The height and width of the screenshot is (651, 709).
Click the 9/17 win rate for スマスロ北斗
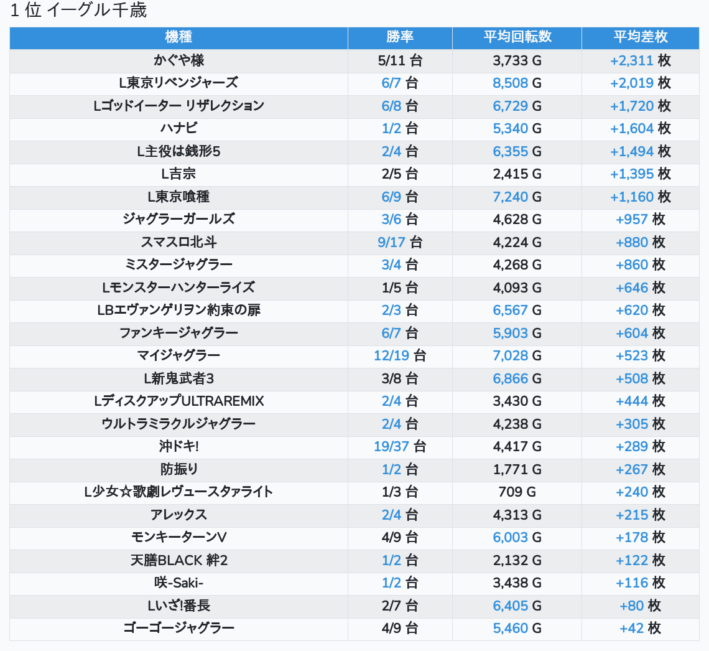pyautogui.click(x=392, y=242)
